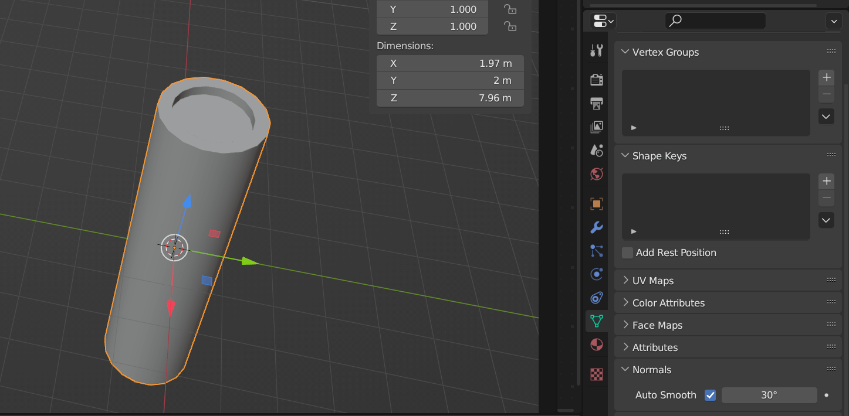Screen dimensions: 849x416
Task: Open the Object properties tab
Action: click(597, 204)
